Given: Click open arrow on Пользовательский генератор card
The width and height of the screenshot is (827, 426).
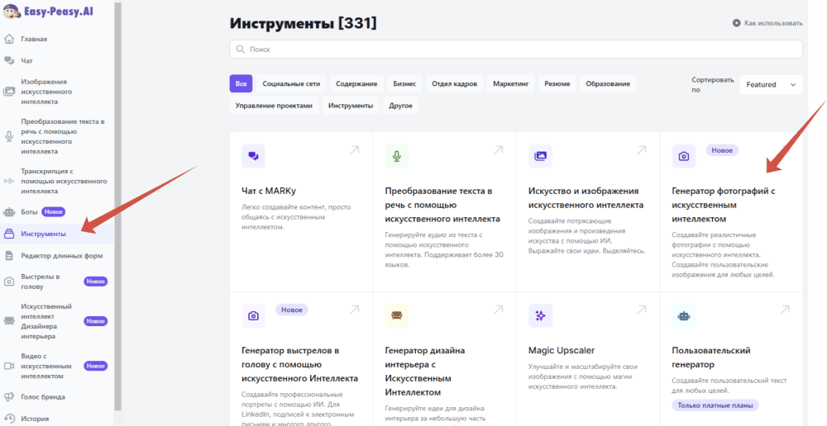Looking at the screenshot, I should coord(785,310).
